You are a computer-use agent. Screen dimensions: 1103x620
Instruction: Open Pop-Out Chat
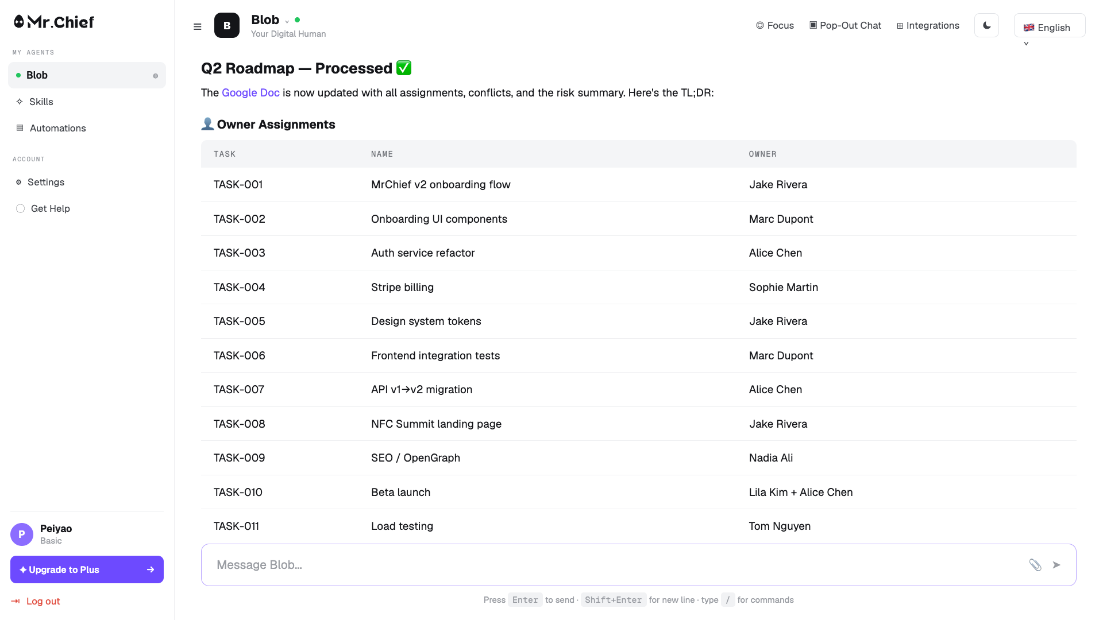(x=845, y=25)
